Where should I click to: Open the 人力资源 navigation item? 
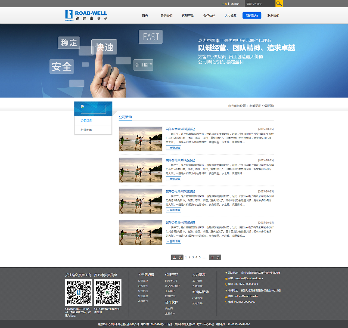tap(231, 16)
